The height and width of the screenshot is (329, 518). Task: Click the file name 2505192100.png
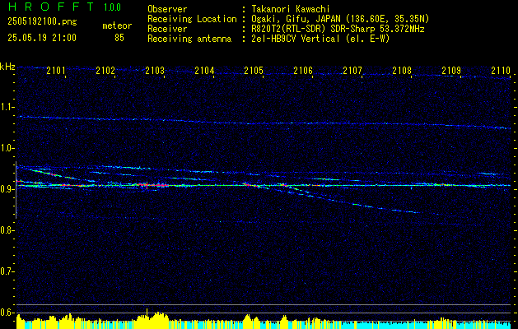[x=42, y=22]
